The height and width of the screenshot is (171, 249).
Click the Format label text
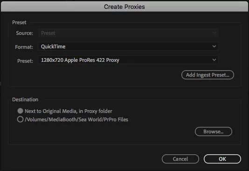coord(24,47)
